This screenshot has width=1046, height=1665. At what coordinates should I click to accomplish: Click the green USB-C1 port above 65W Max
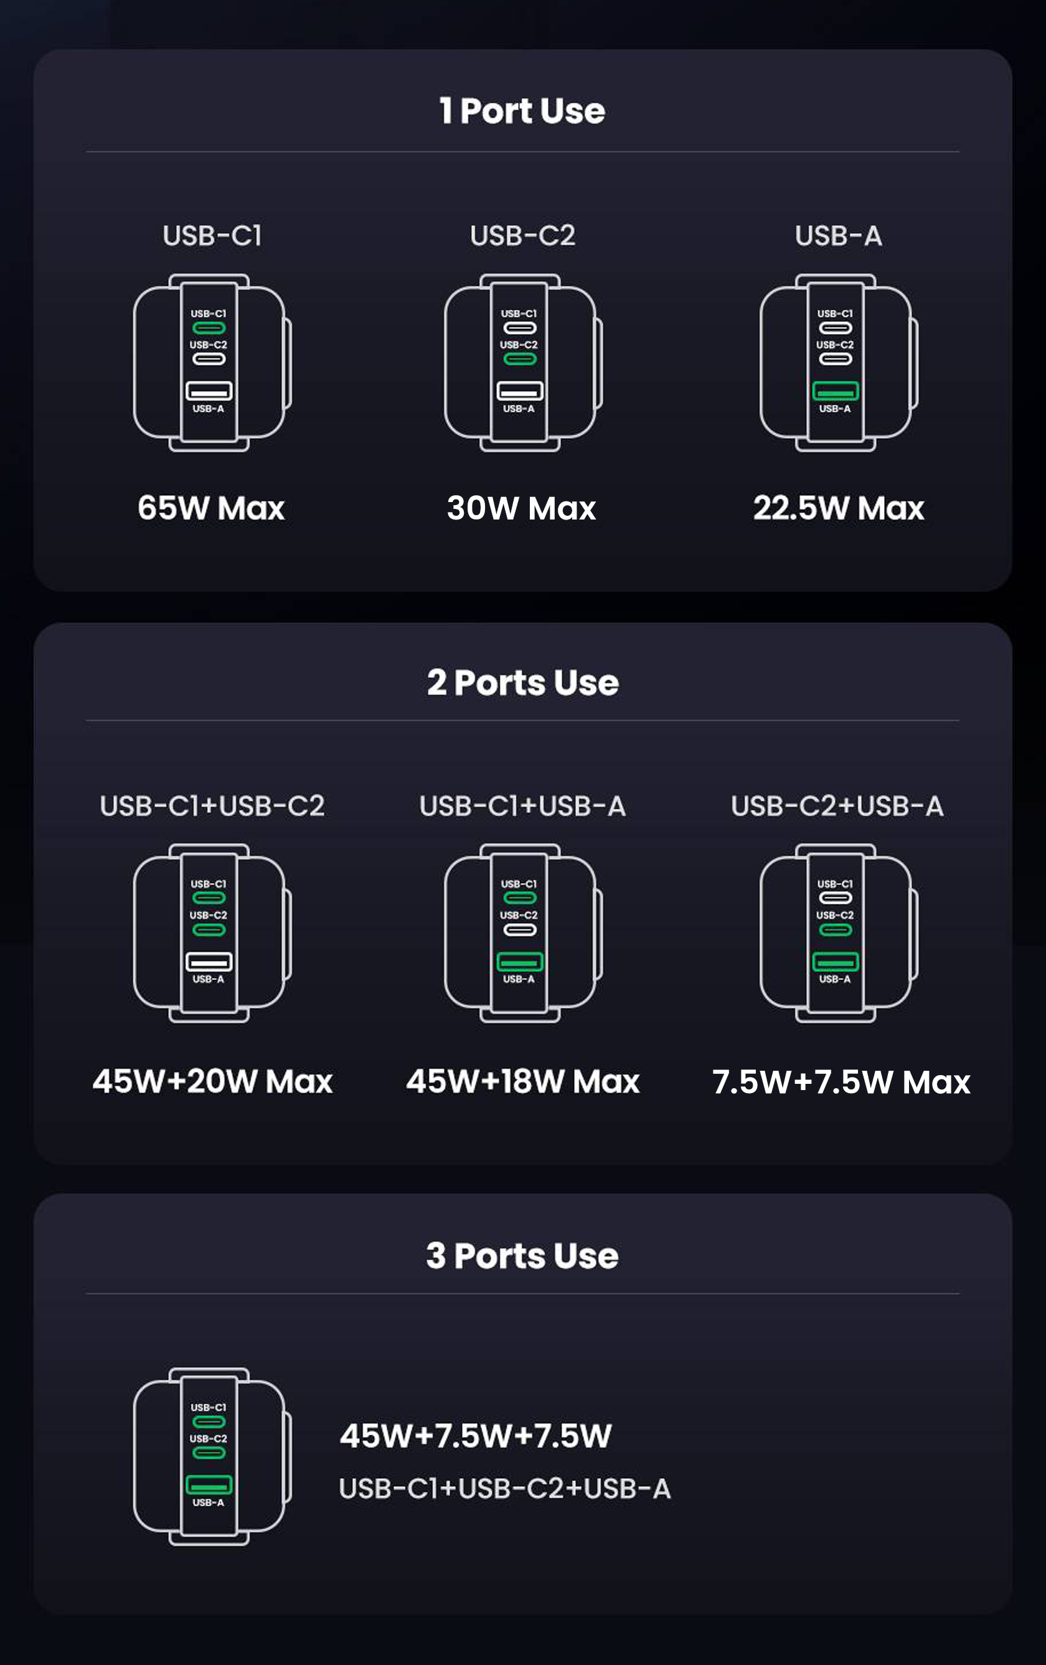(x=208, y=328)
